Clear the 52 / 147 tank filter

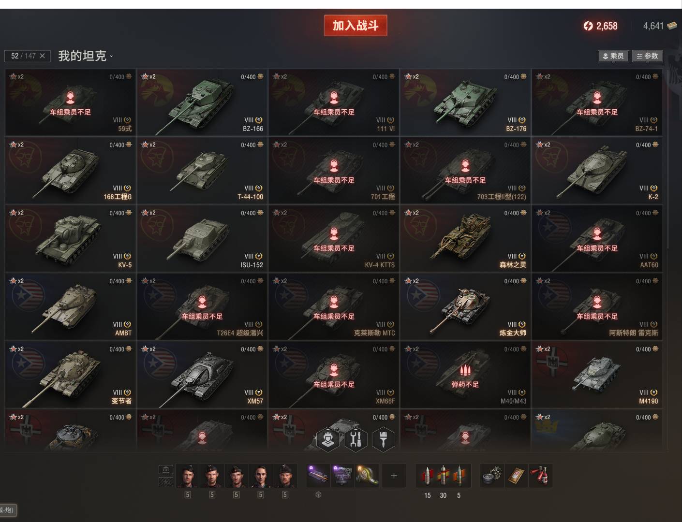[x=42, y=56]
